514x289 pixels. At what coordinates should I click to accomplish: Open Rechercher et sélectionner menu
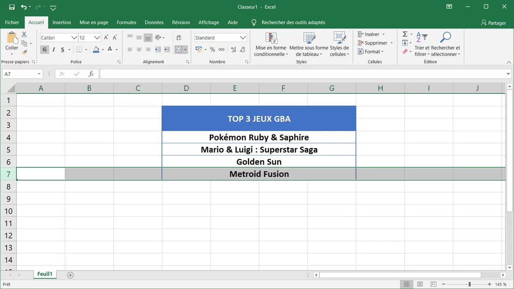[445, 44]
